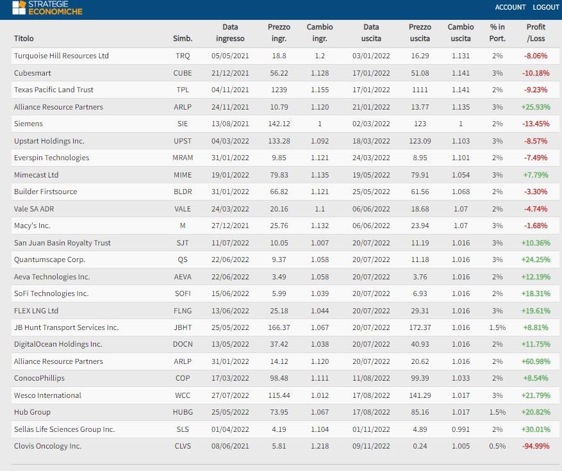Select Builder Firstsource title
562x471 pixels.
[x=45, y=192]
